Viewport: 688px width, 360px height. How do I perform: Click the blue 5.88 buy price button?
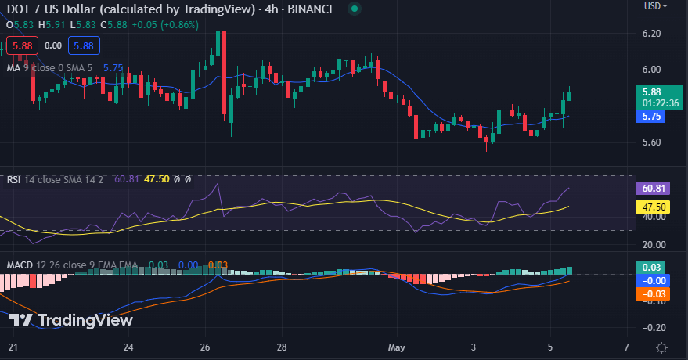(x=84, y=45)
